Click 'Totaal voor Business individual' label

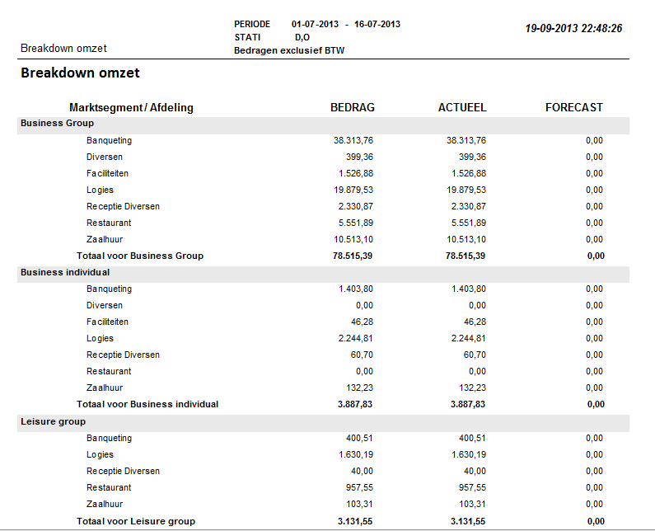coord(147,404)
